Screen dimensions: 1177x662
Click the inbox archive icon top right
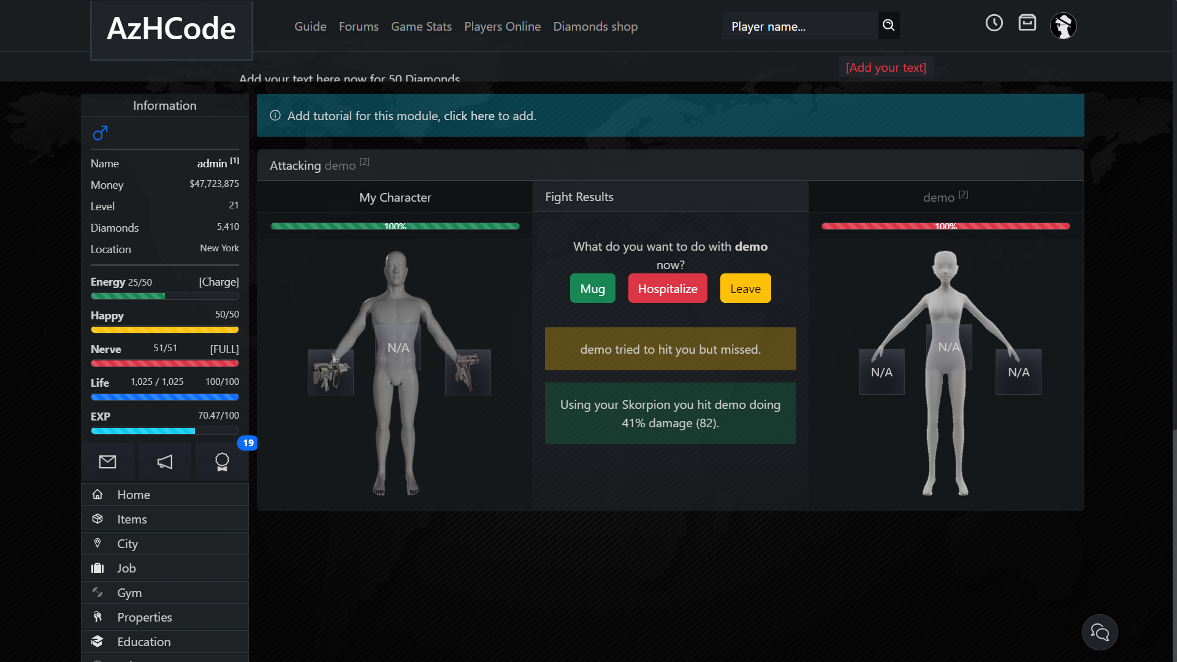coord(1027,23)
